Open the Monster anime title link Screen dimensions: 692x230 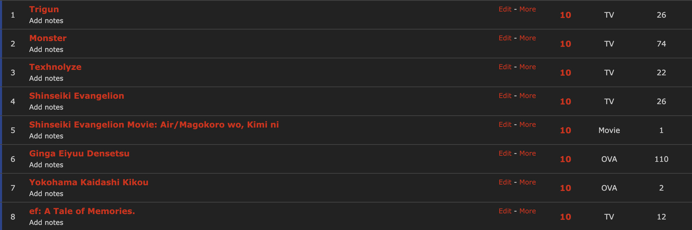tap(48, 38)
